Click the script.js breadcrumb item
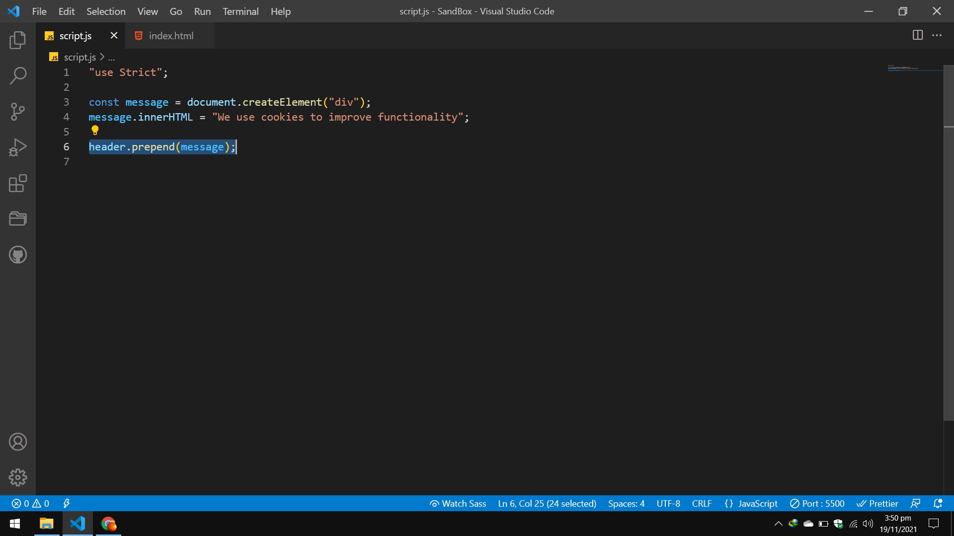 [79, 57]
